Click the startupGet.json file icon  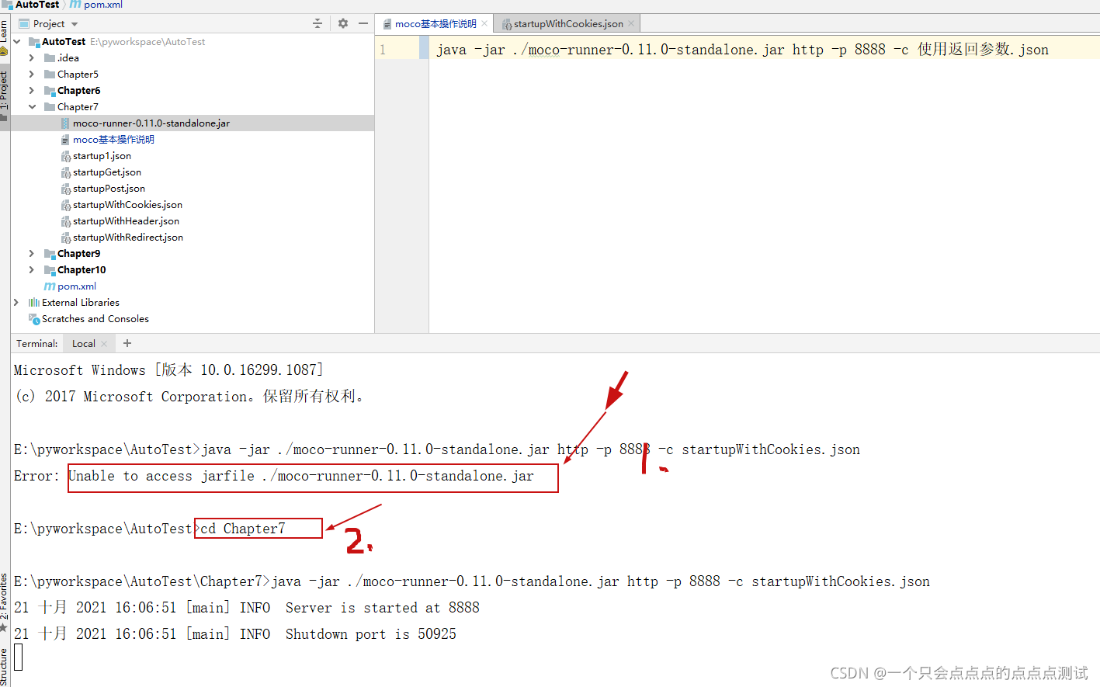click(65, 172)
